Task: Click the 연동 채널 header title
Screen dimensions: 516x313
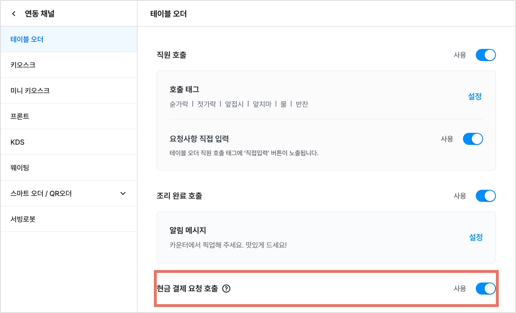Action: click(40, 14)
